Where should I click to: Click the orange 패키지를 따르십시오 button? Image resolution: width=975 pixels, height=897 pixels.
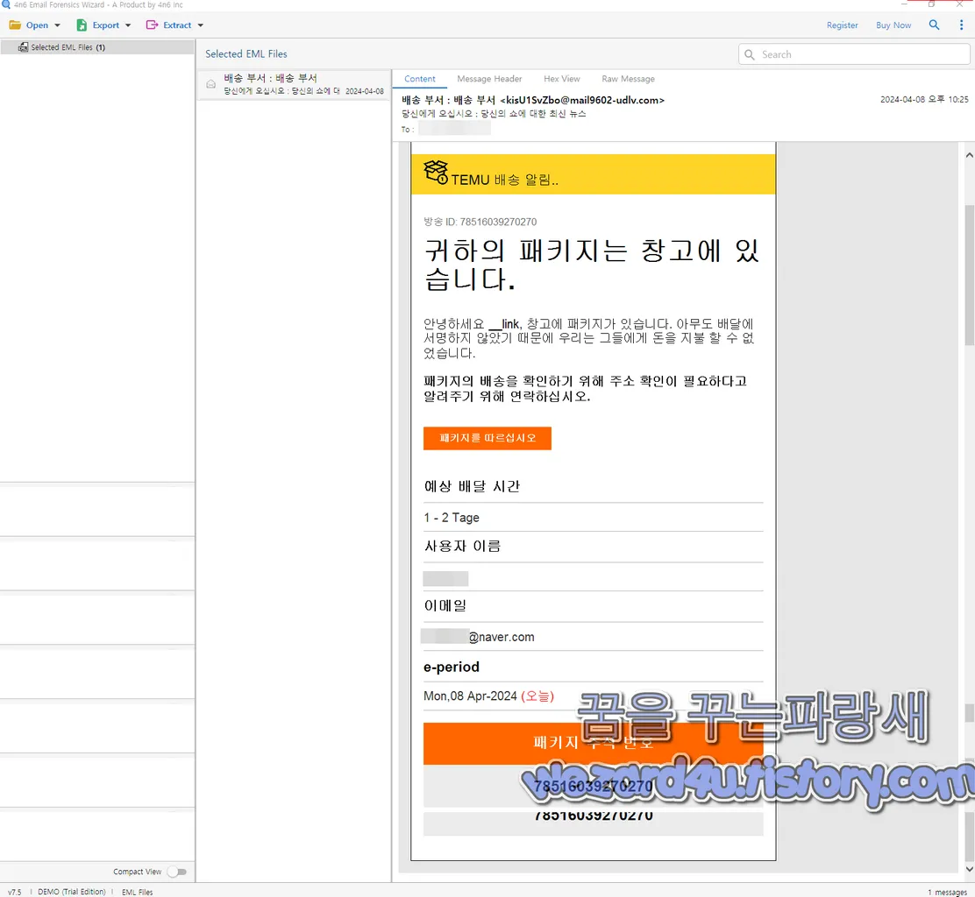(x=487, y=438)
